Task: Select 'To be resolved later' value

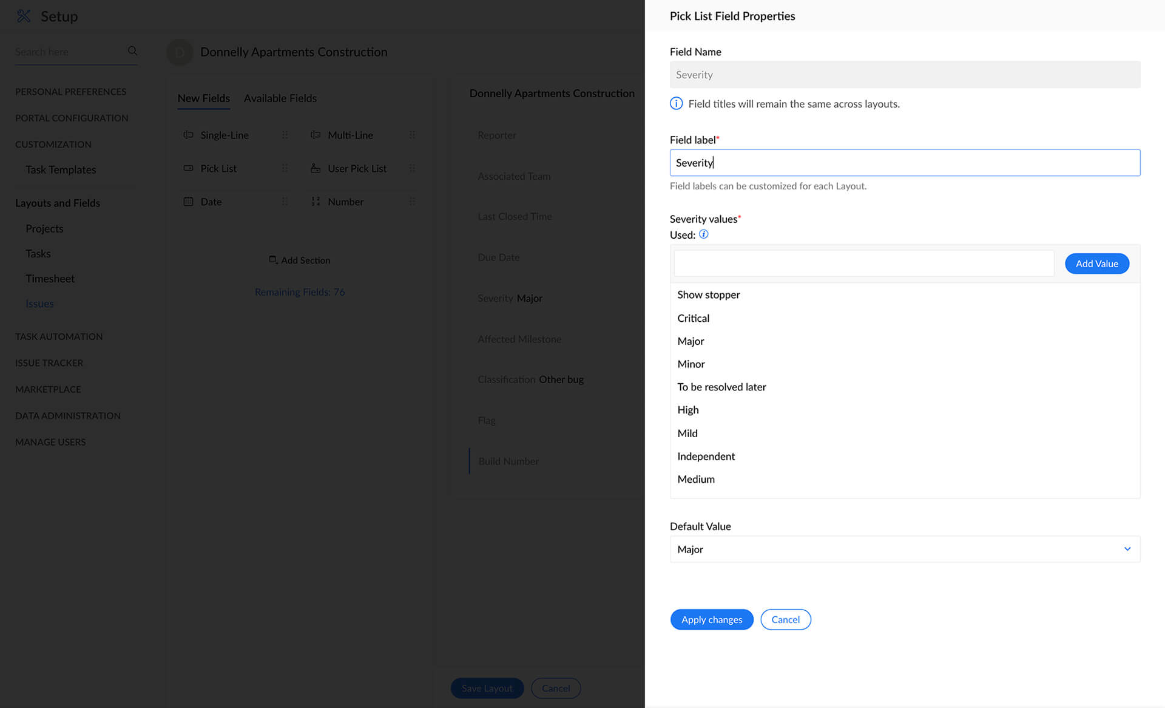Action: pyautogui.click(x=721, y=387)
